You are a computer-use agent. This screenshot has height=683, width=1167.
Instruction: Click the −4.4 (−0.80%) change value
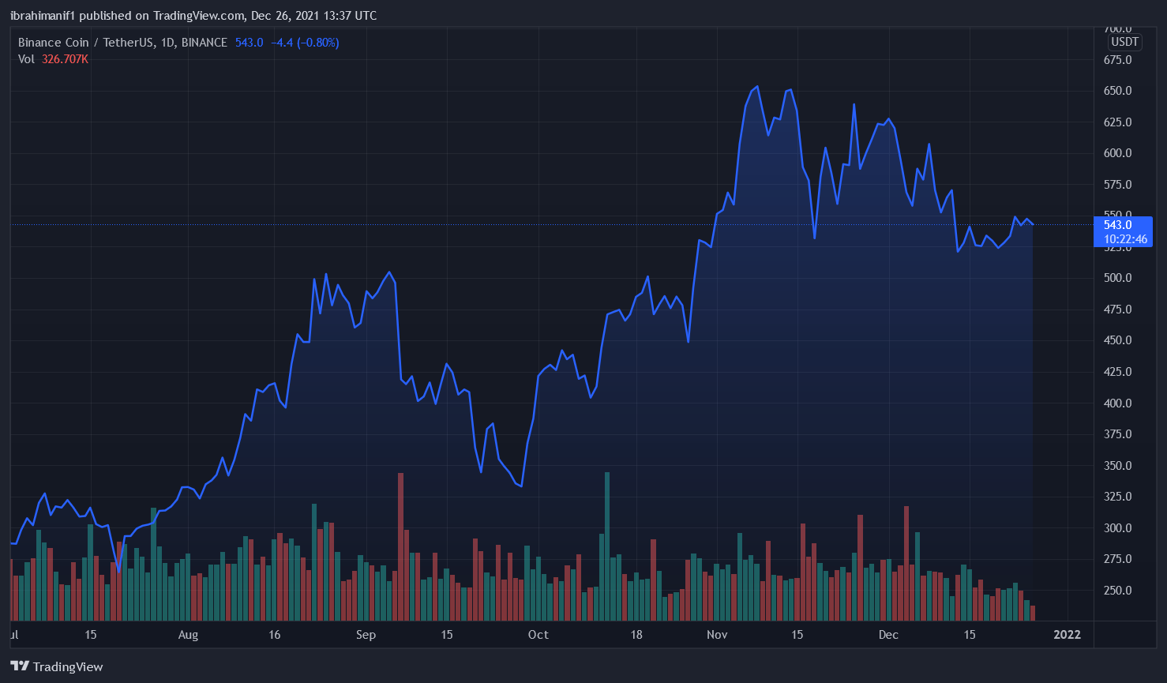[305, 43]
